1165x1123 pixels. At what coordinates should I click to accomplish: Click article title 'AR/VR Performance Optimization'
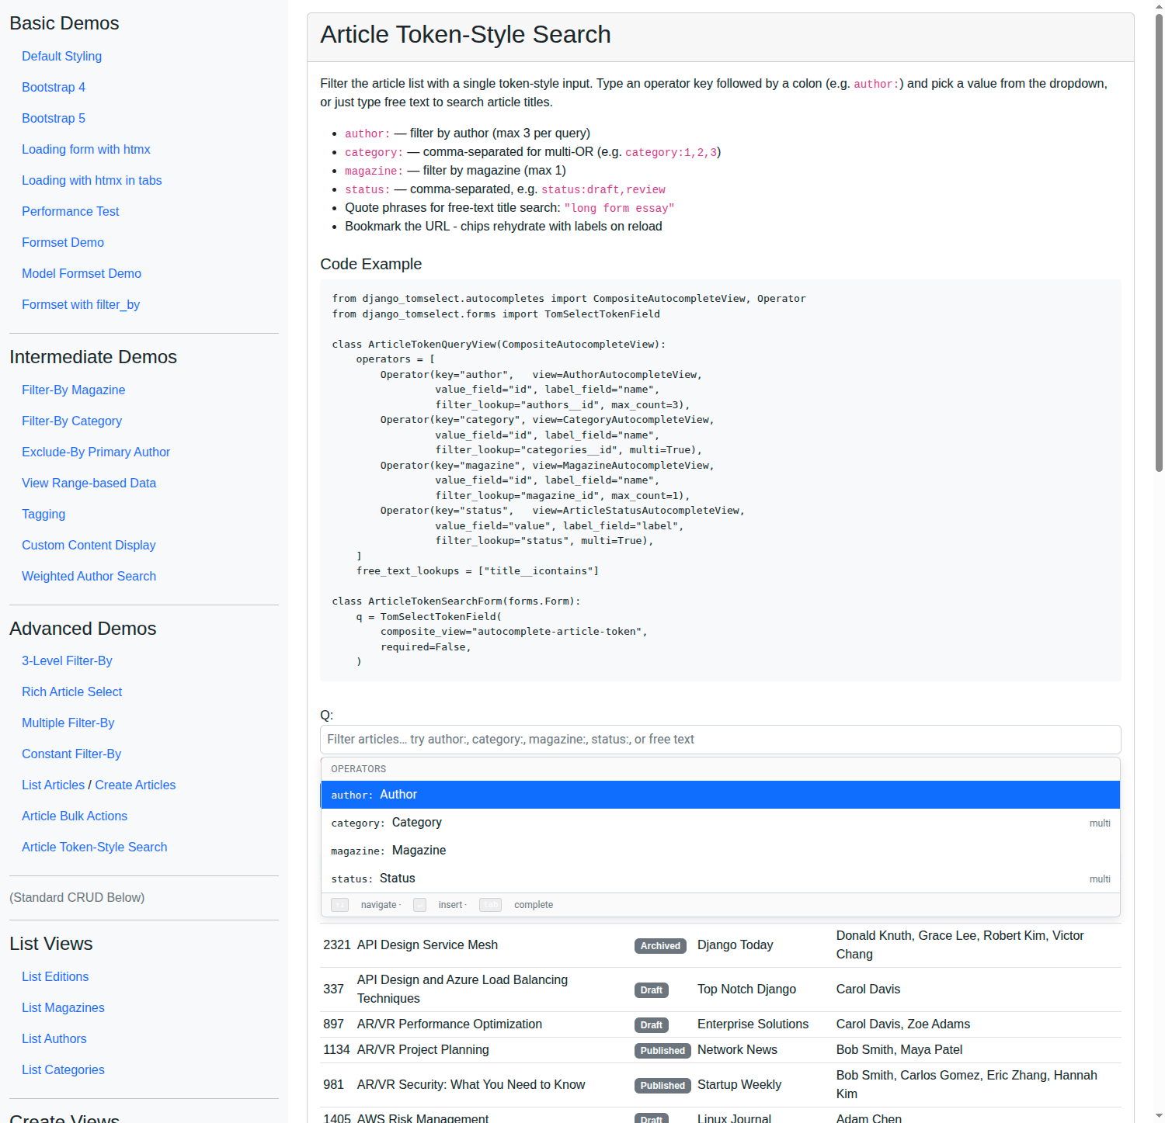pos(450,1024)
